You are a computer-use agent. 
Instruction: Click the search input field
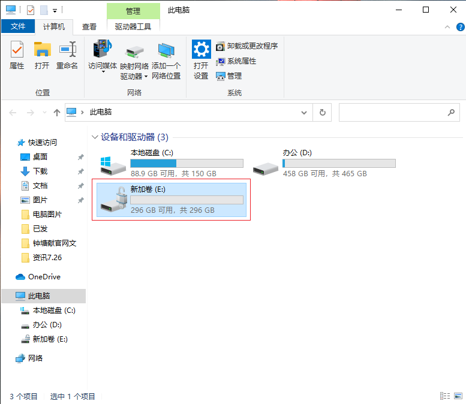click(393, 112)
